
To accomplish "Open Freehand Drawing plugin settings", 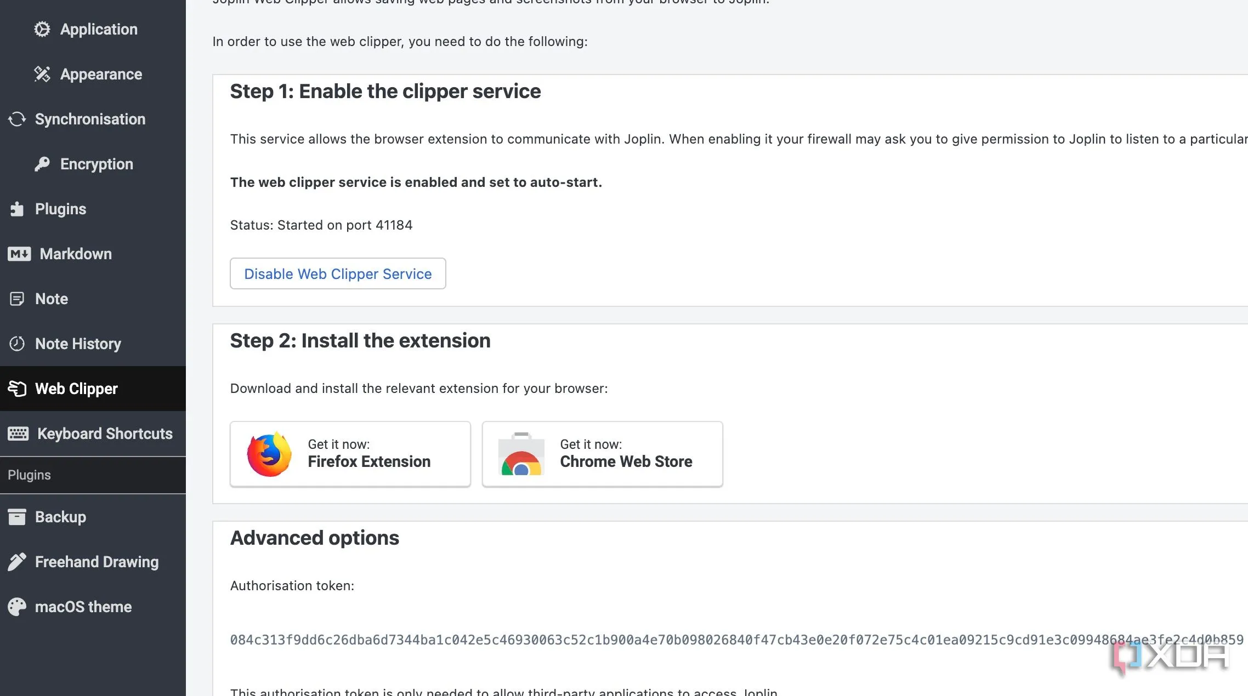I will click(93, 562).
